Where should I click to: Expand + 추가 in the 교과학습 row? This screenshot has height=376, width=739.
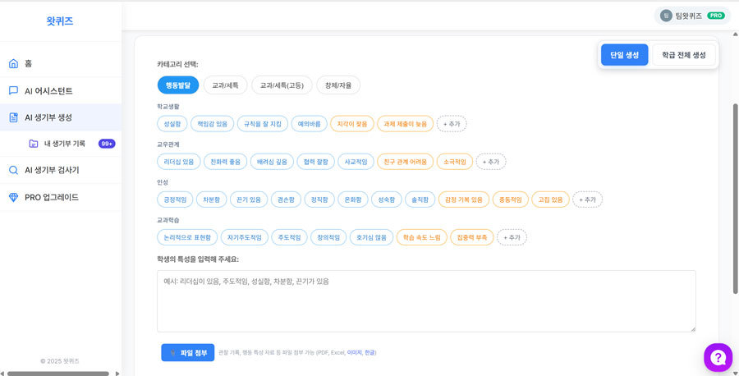pos(512,237)
